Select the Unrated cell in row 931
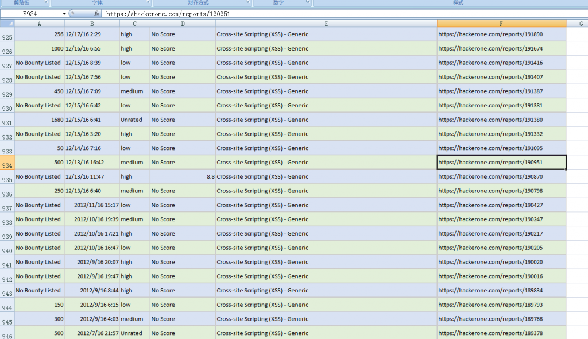588x339 pixels. click(x=134, y=120)
